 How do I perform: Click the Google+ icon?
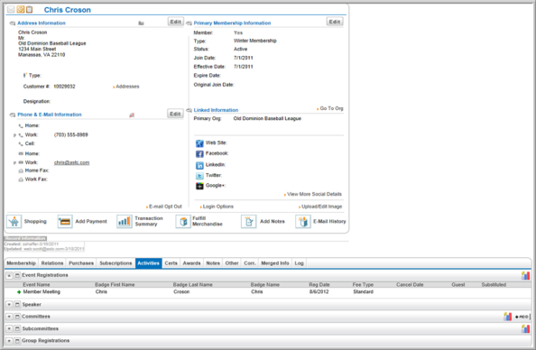pos(199,186)
